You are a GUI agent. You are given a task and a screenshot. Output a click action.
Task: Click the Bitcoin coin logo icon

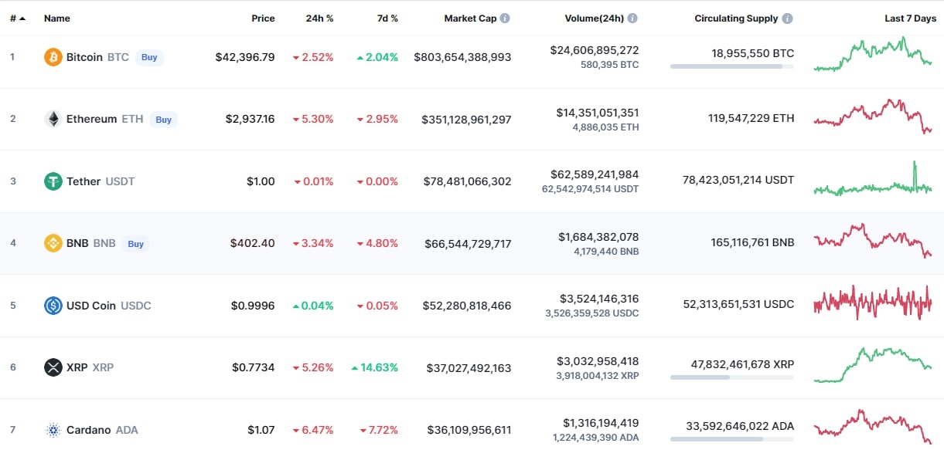click(x=53, y=57)
